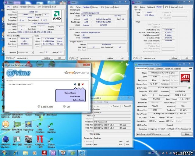Image resolution: width=195 pixels, height=156 pixels.
Task: Open the AMD System Monitor desktop shortcut
Action: [x=51, y=142]
